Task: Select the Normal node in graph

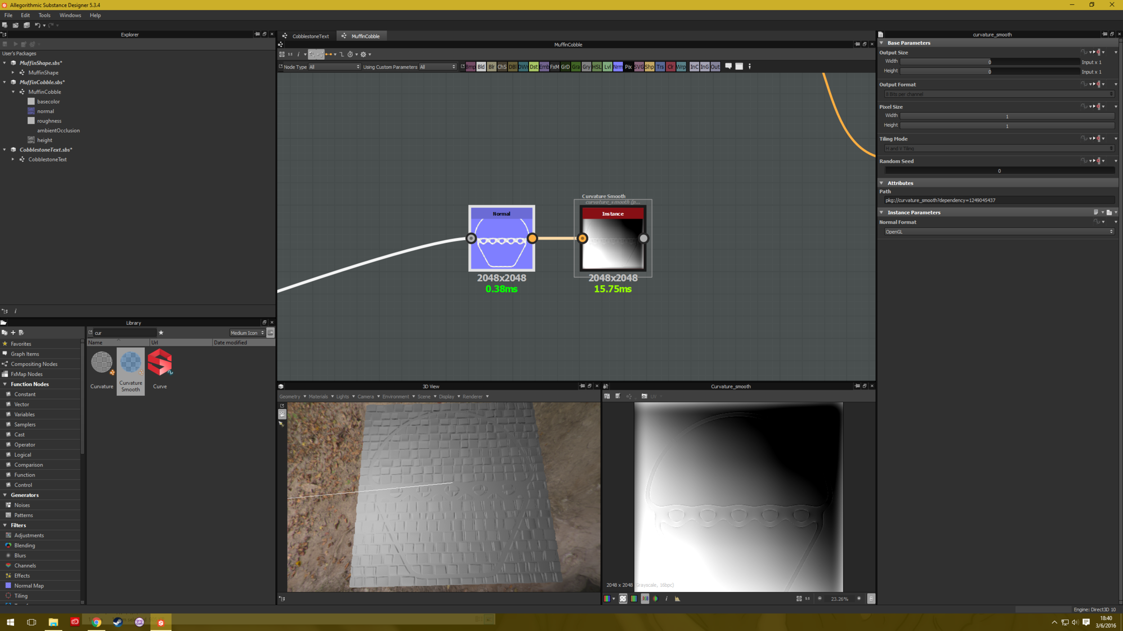Action: [x=501, y=239]
